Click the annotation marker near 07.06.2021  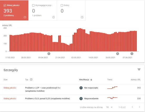coord(132,54)
